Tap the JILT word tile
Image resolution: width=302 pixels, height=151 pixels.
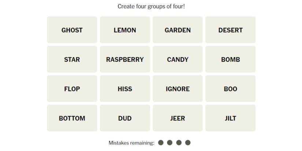point(230,118)
